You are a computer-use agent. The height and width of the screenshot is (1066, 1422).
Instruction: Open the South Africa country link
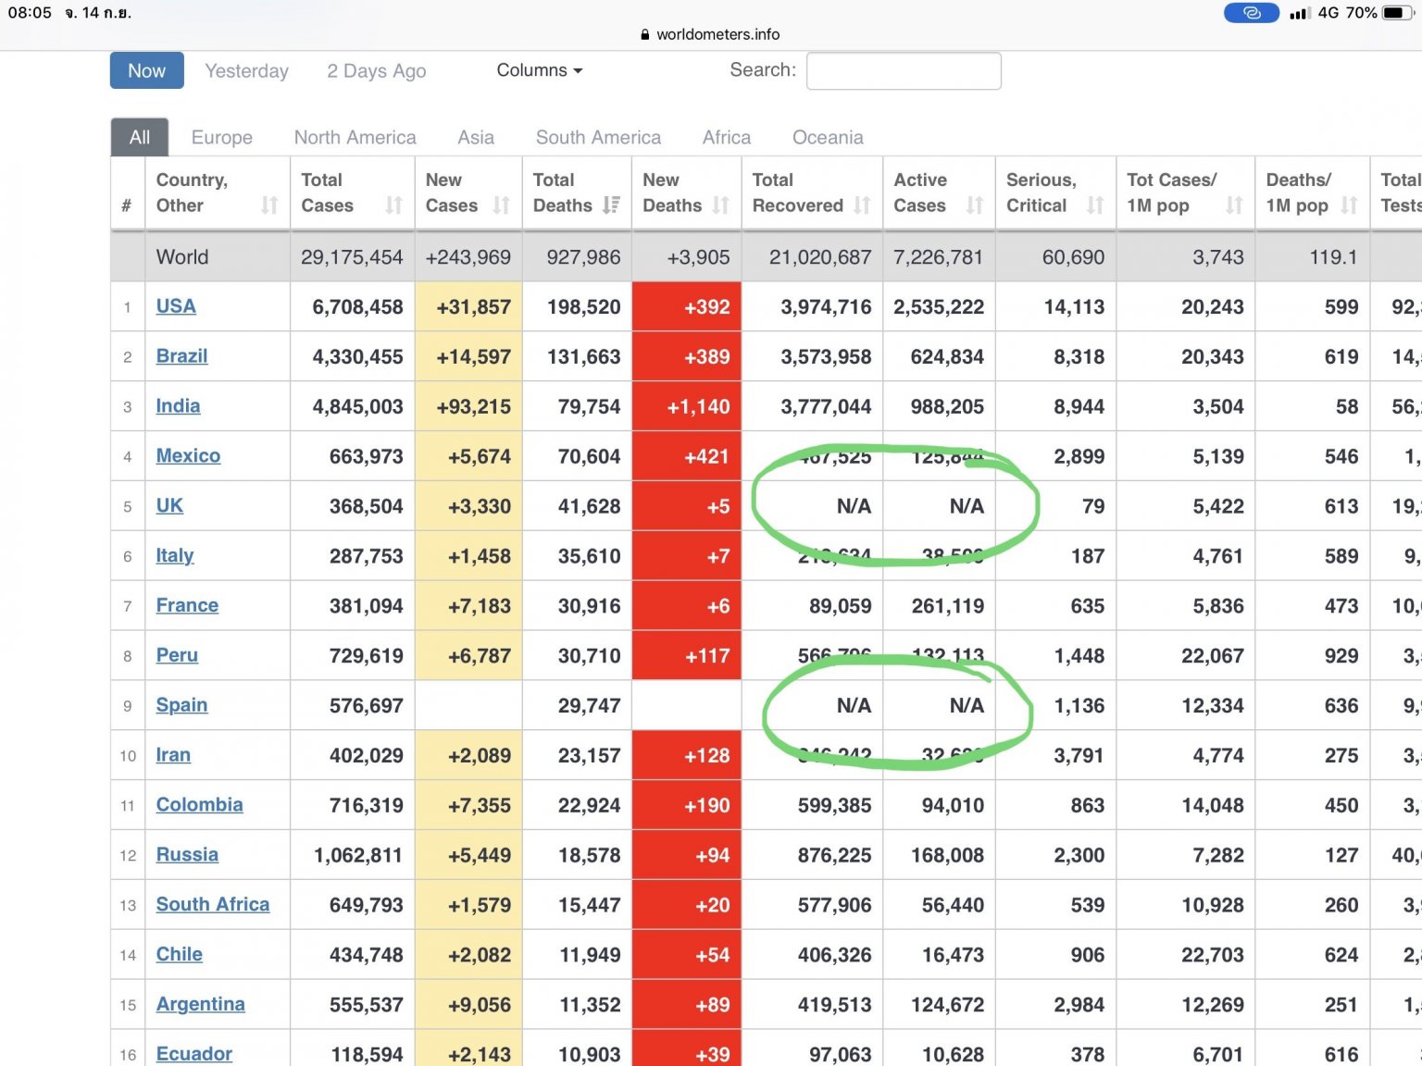(213, 904)
